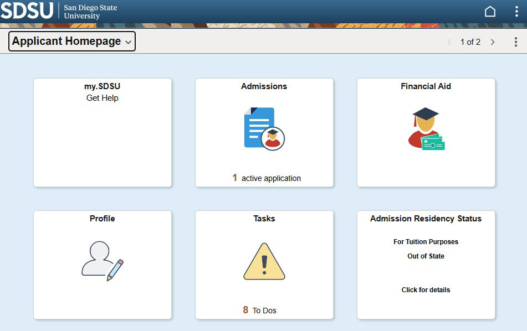Viewport: 527px width, 331px height.
Task: Click the previous page arrow
Action: 449,42
